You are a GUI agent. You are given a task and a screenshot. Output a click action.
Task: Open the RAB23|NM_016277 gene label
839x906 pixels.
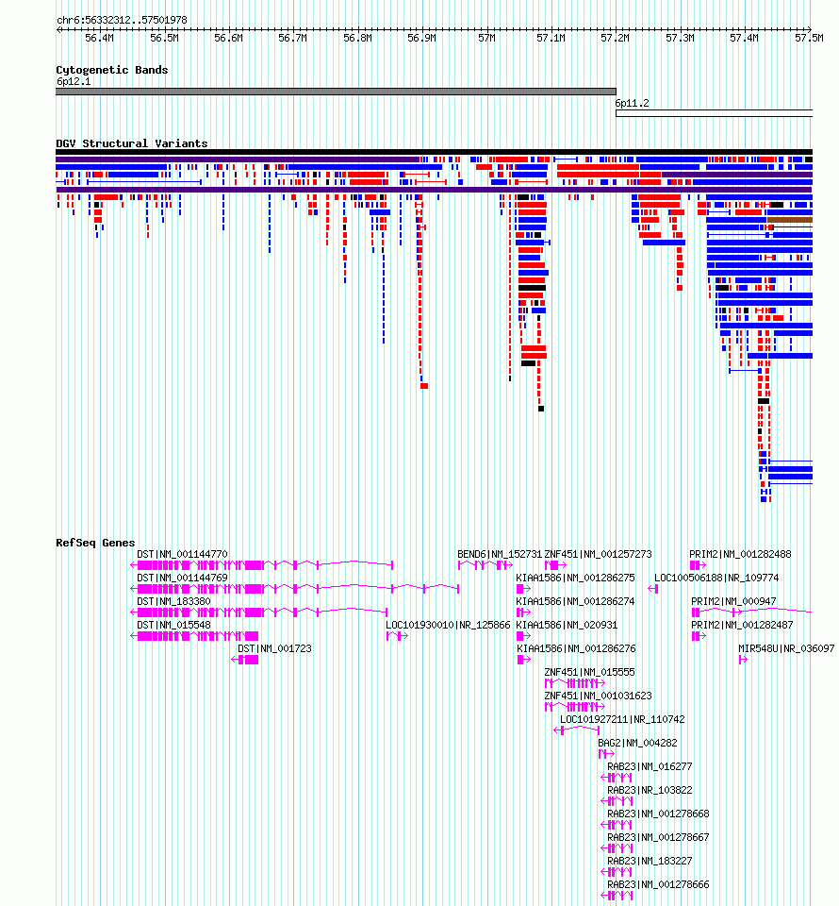(650, 766)
